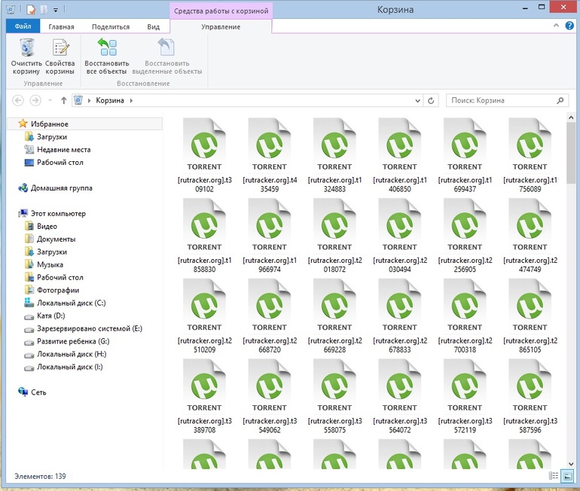Open the Поделиться ribbon tab
Image resolution: width=580 pixels, height=491 pixels.
111,26
